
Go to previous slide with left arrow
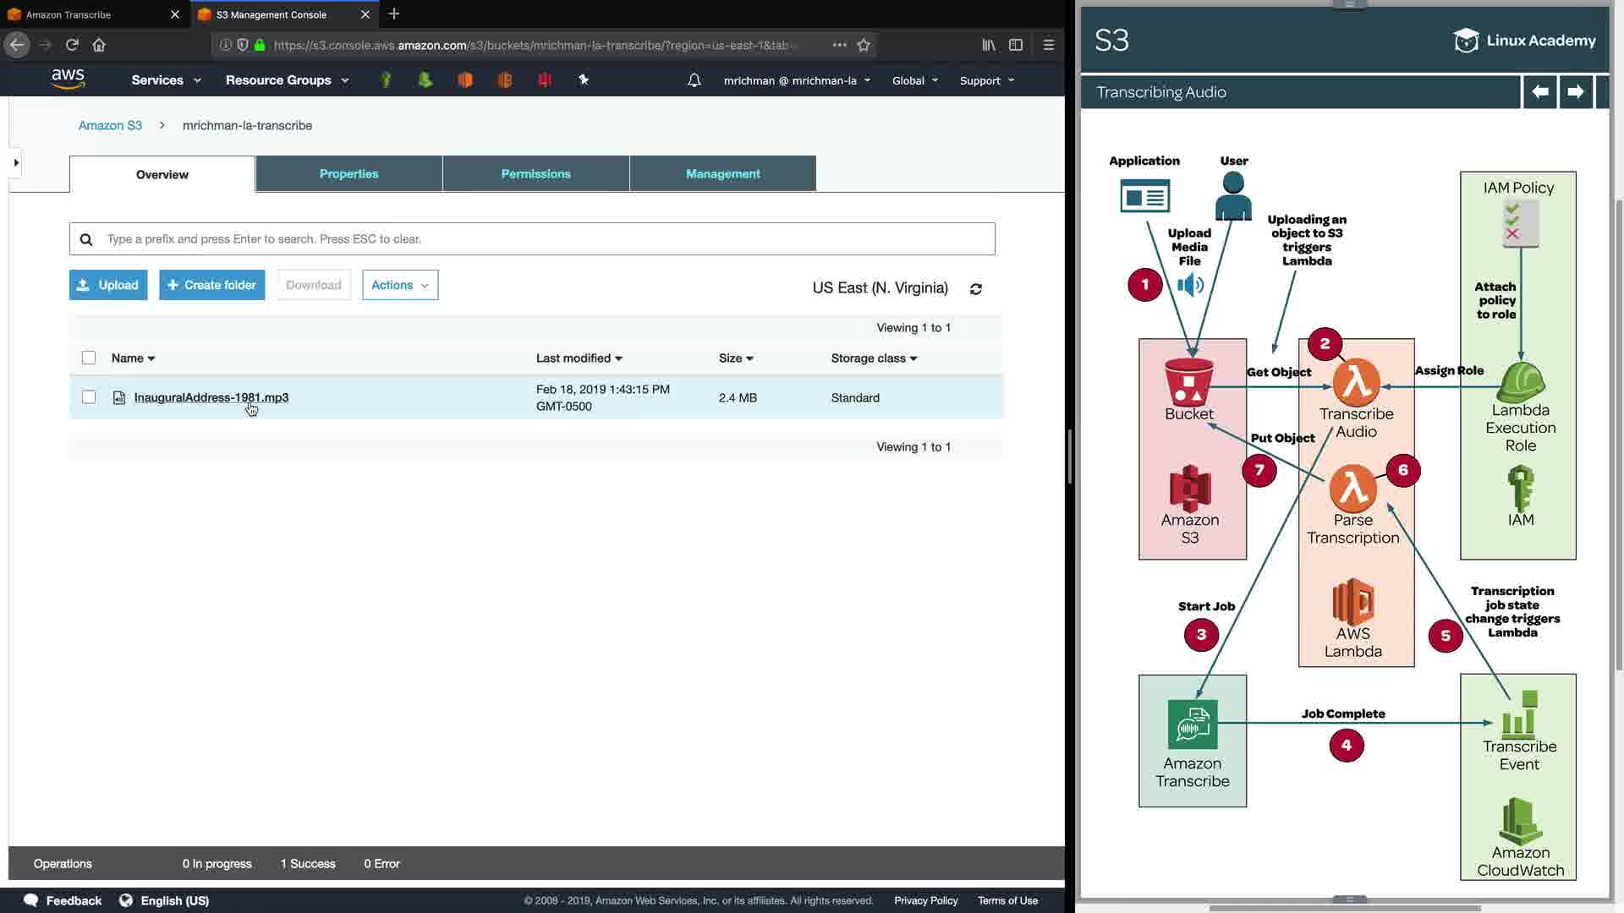(x=1540, y=91)
